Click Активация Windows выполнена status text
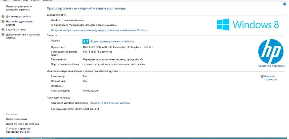Image resolution: width=289 pixels, height=139 pixels. click(x=69, y=103)
